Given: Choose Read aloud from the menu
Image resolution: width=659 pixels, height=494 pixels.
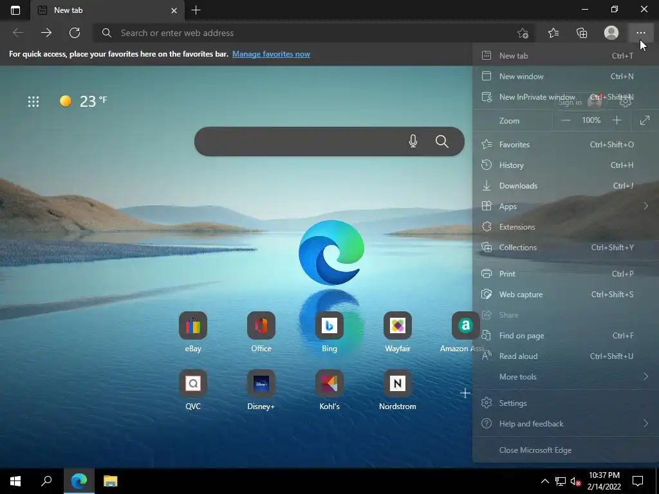Looking at the screenshot, I should [x=566, y=356].
